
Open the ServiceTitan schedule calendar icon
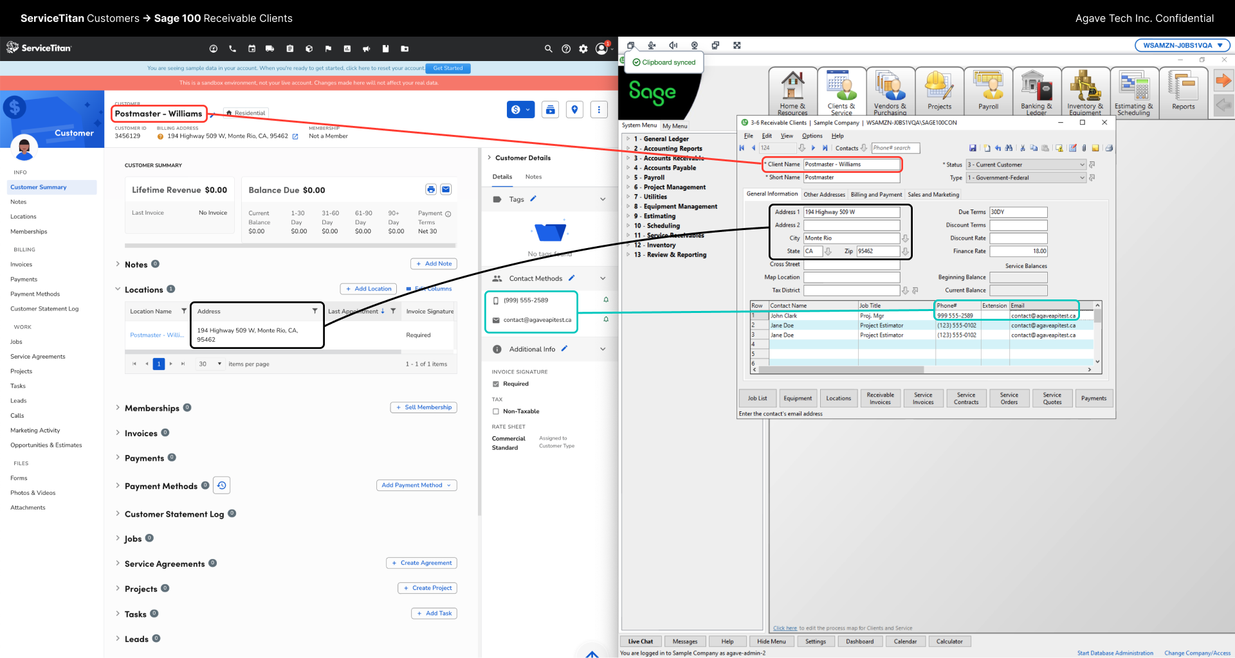pyautogui.click(x=252, y=49)
